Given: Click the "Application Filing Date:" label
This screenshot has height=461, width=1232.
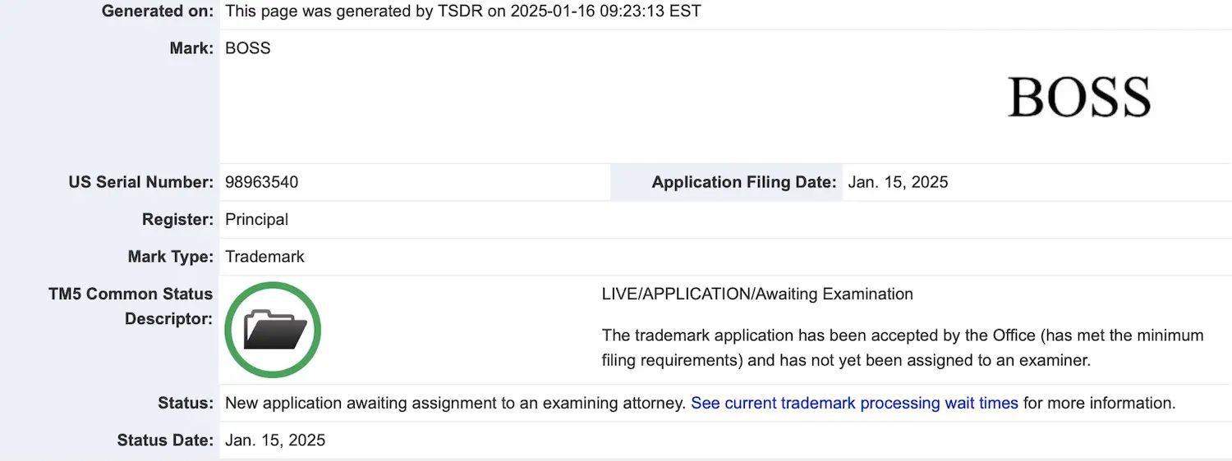Looking at the screenshot, I should tap(743, 182).
